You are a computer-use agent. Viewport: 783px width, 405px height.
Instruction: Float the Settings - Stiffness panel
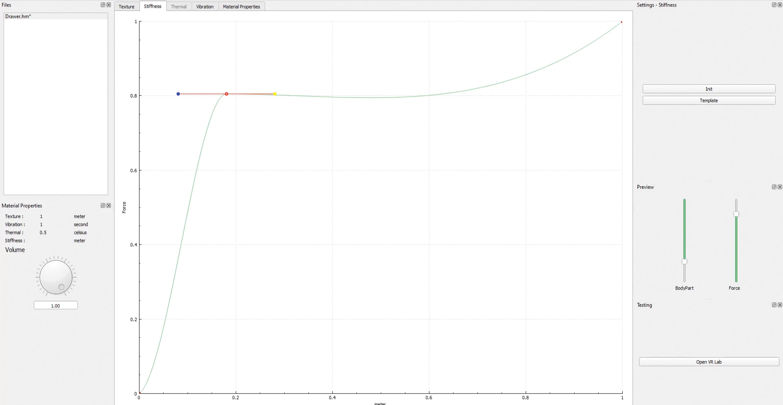(x=774, y=5)
